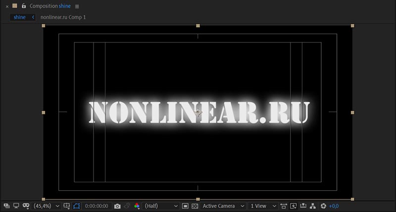Toggle mask and shape path visibility
Screen dimensions: 396x212
(x=77, y=206)
